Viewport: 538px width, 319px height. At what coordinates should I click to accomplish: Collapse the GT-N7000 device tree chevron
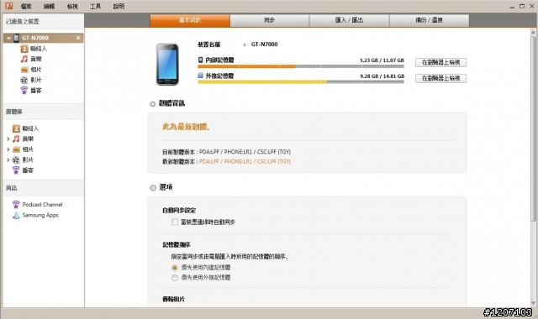[8, 38]
